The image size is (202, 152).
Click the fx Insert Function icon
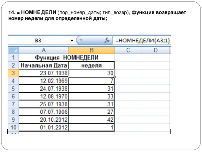pos(107,40)
